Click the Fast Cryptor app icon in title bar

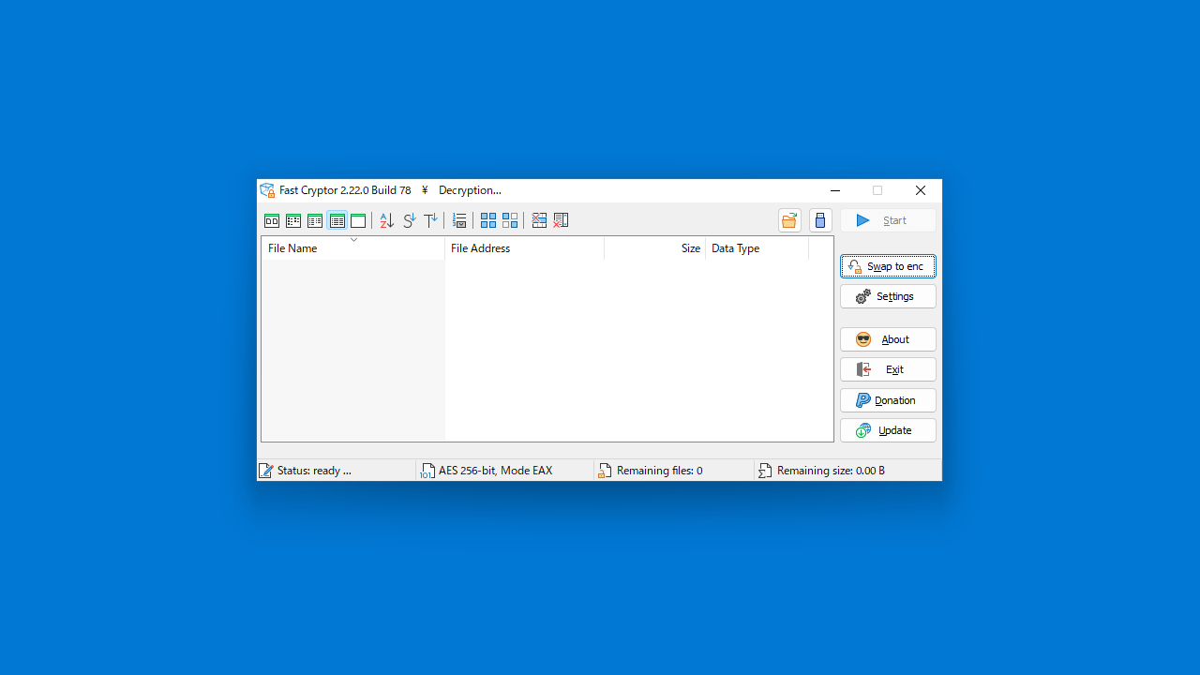[267, 190]
